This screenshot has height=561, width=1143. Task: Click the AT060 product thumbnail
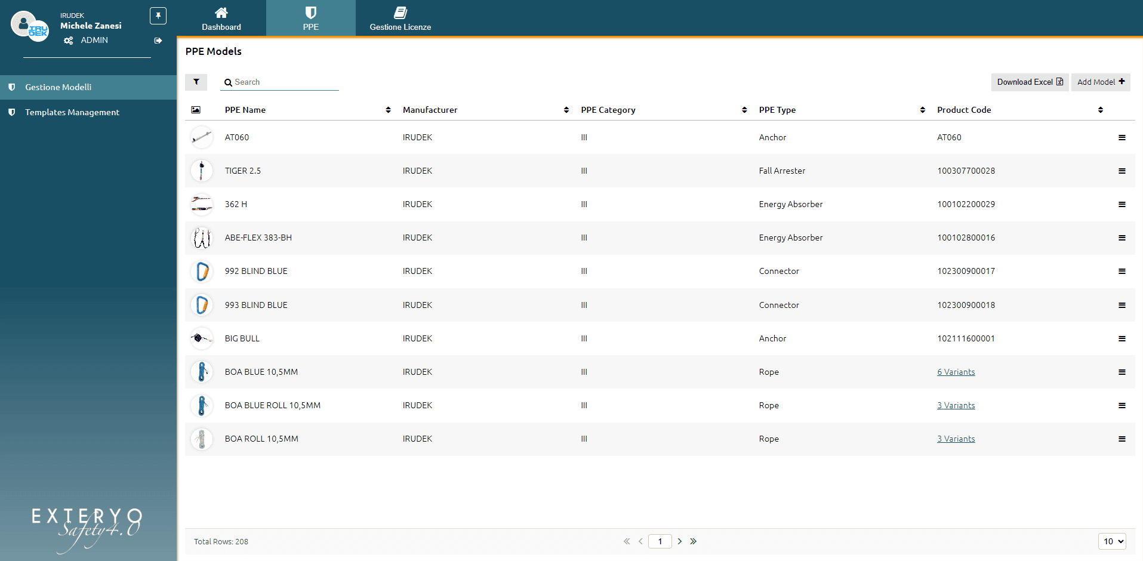point(202,137)
